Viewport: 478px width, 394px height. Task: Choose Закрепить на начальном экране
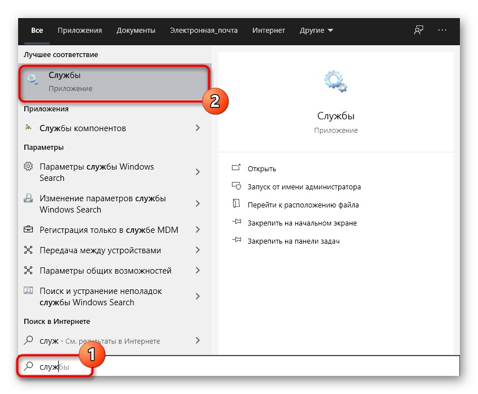302,223
